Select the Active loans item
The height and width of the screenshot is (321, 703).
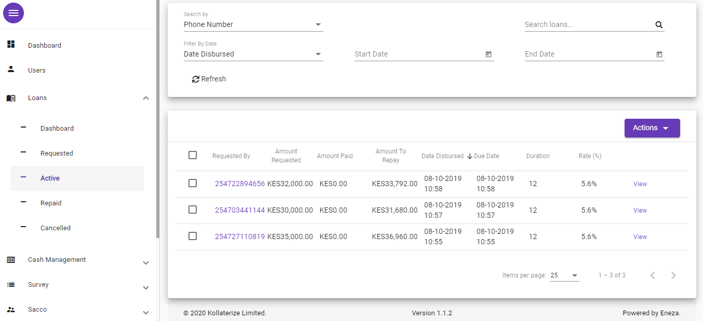coord(77,178)
